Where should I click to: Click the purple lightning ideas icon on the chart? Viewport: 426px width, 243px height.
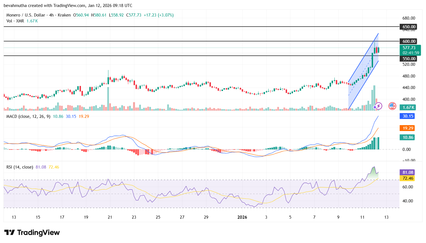point(378,105)
